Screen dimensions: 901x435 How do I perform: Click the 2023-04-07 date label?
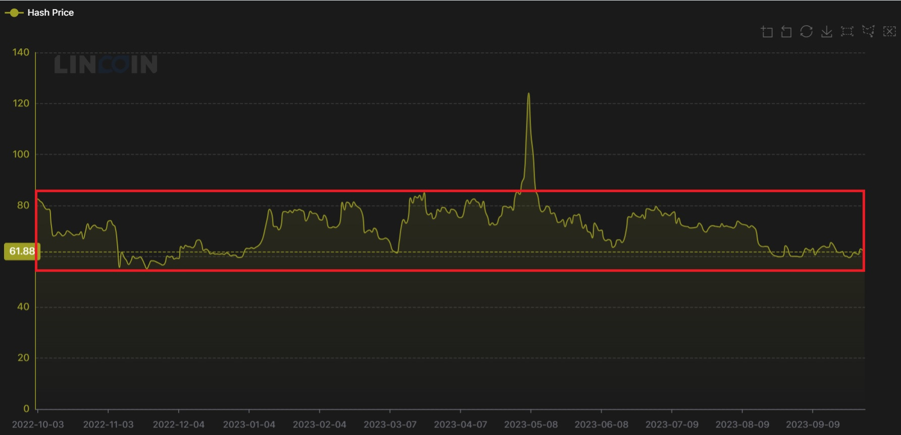coord(460,424)
